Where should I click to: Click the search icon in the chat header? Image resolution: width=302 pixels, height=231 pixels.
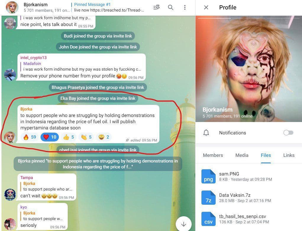(x=171, y=8)
